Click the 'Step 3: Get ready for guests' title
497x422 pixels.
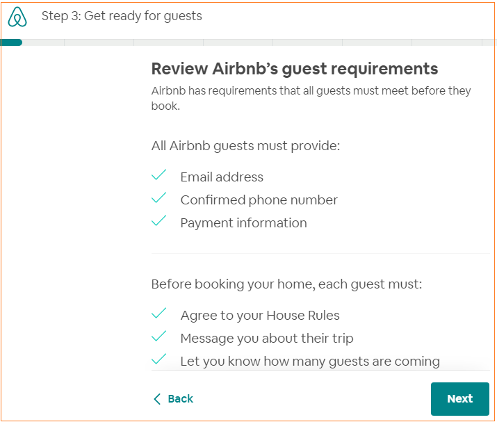pos(122,16)
